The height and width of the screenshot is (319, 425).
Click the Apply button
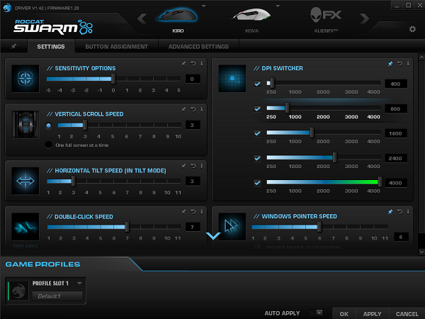(372, 313)
